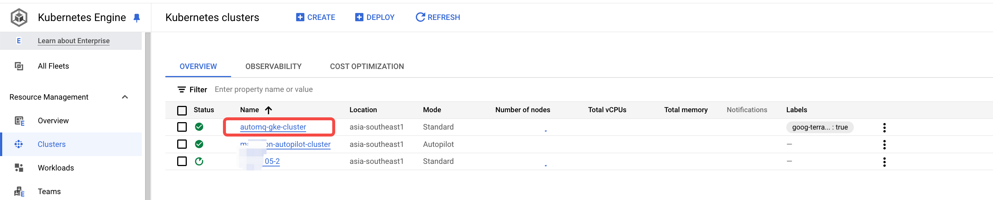993x200 pixels.
Task: Click the Create cluster button
Action: click(315, 17)
